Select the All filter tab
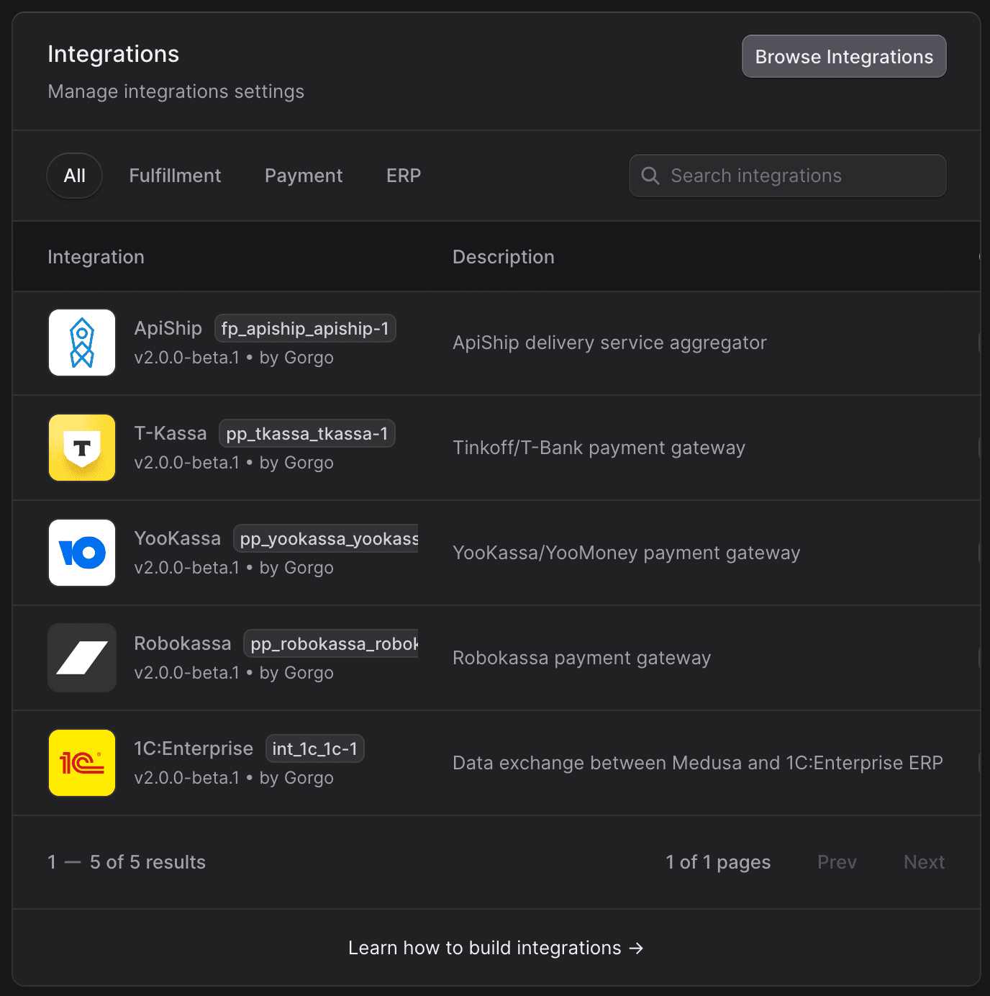 tap(75, 176)
